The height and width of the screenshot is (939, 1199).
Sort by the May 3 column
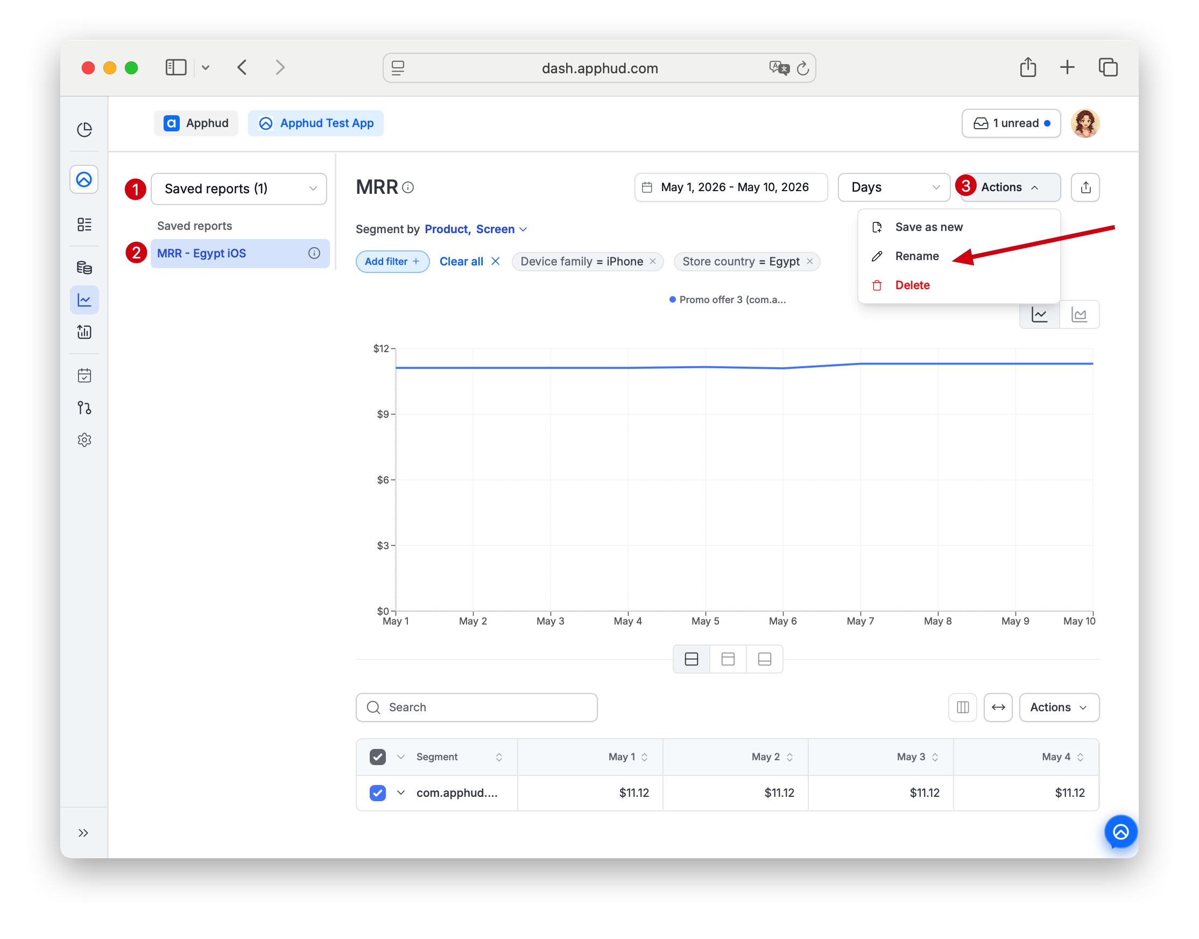point(935,757)
